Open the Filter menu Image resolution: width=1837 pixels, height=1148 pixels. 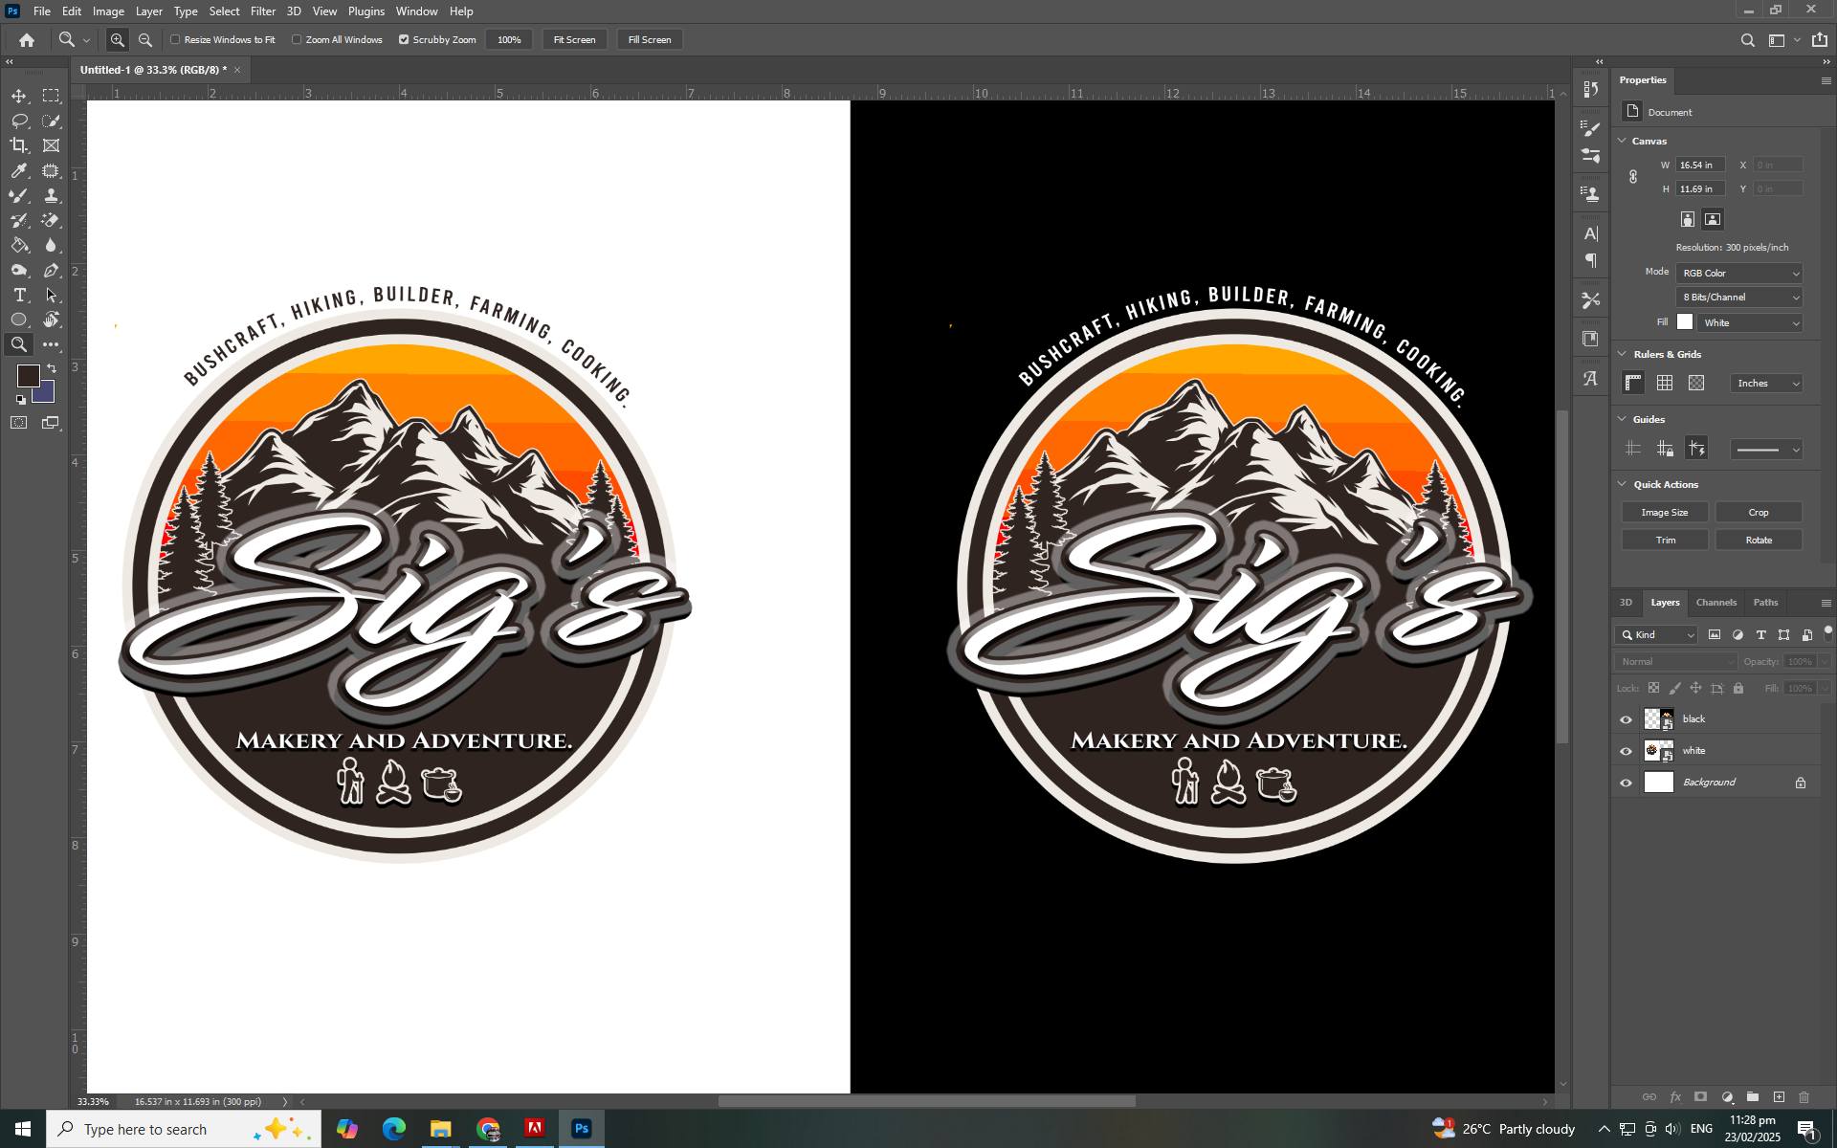coord(263,11)
